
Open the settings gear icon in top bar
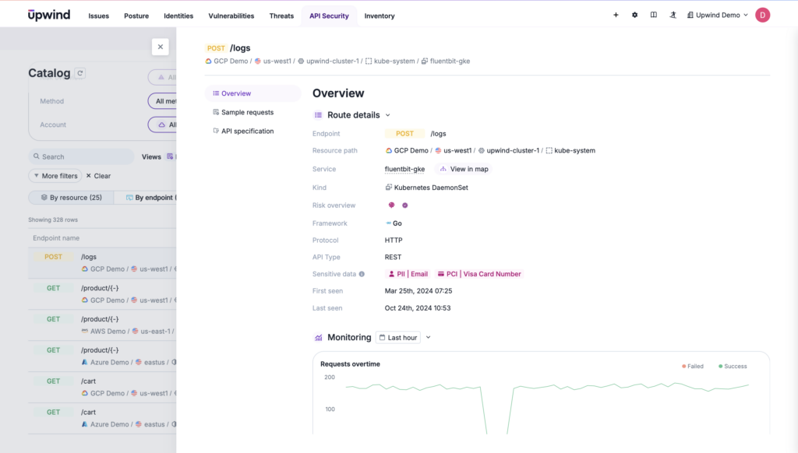coord(634,14)
